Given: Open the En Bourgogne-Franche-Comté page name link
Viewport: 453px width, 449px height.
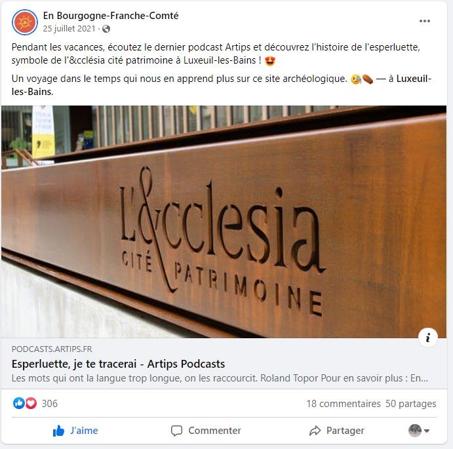Looking at the screenshot, I should [x=111, y=16].
